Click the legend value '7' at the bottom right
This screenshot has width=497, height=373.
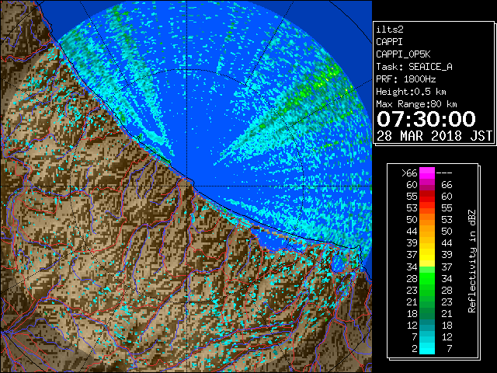click(449, 348)
